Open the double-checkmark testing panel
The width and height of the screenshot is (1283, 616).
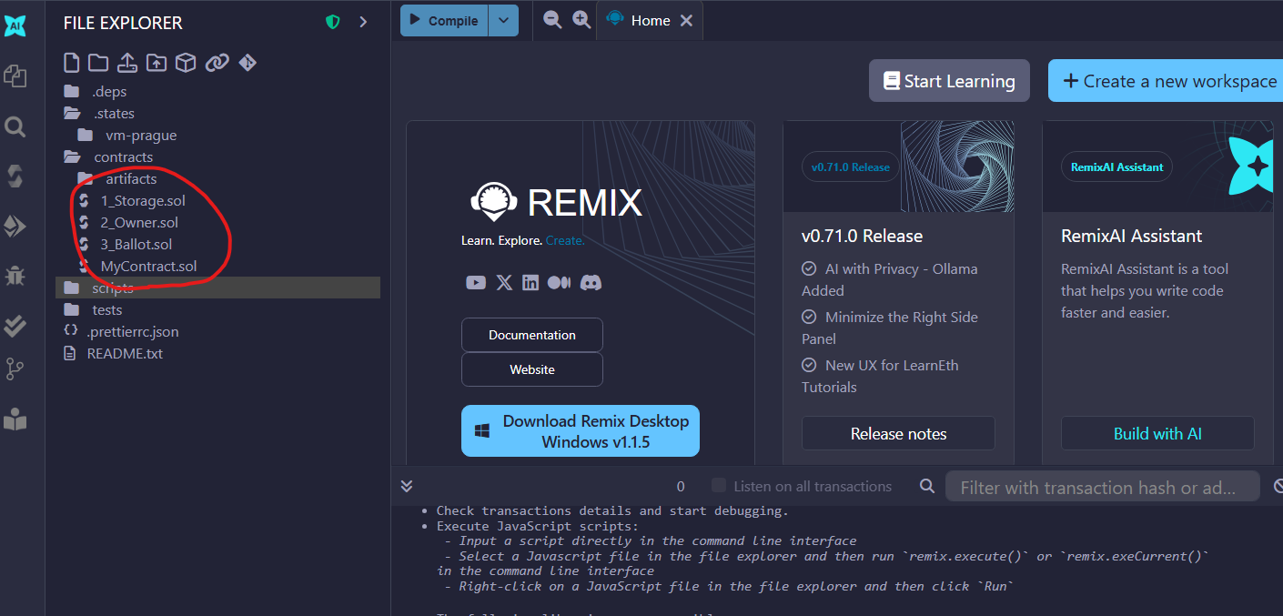(x=15, y=325)
